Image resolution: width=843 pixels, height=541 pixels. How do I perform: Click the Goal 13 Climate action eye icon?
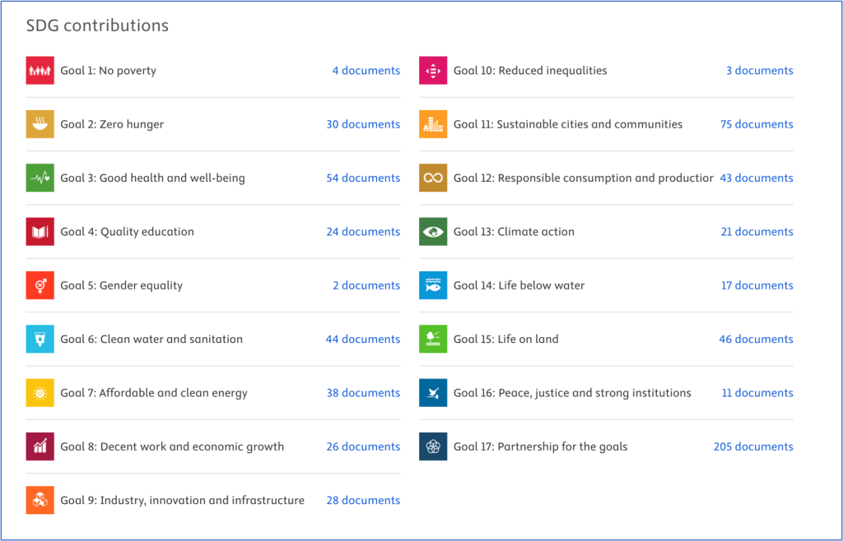click(433, 232)
